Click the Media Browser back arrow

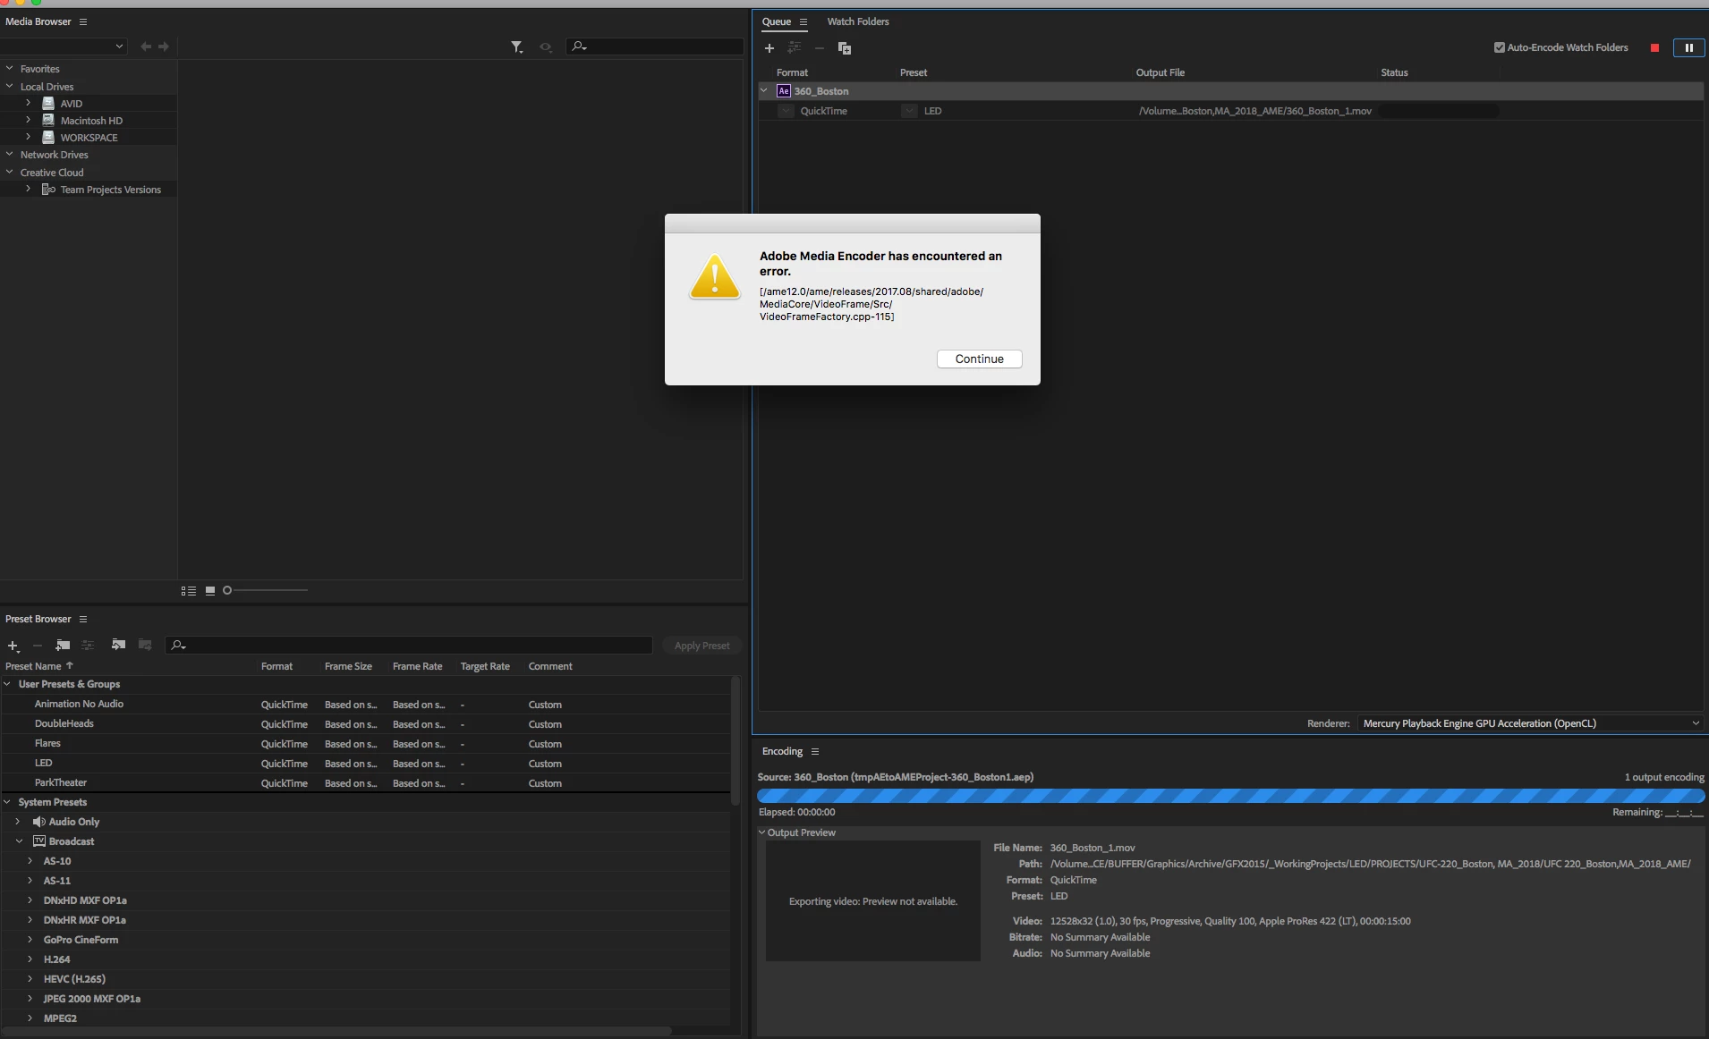pos(146,46)
